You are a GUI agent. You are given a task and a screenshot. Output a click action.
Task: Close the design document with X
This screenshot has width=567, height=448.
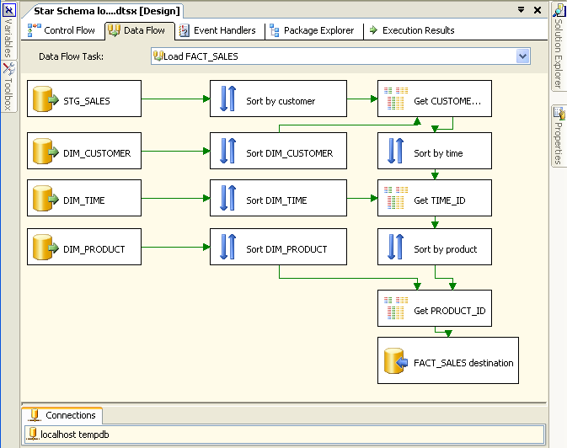pos(538,10)
